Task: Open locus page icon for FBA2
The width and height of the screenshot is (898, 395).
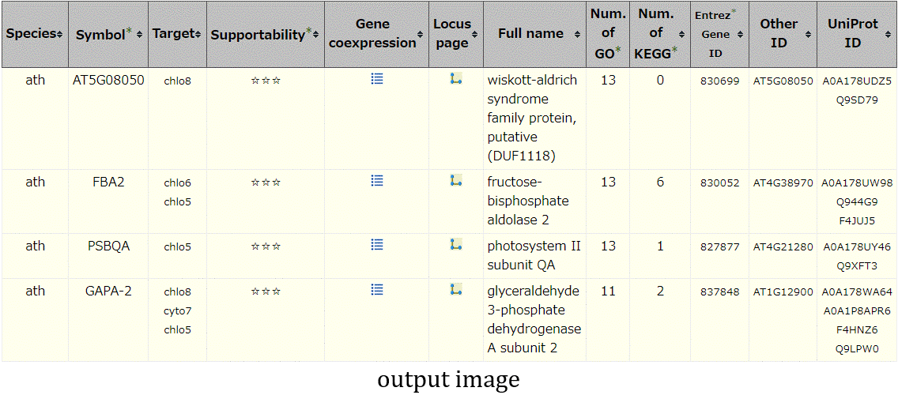Action: pos(456,181)
